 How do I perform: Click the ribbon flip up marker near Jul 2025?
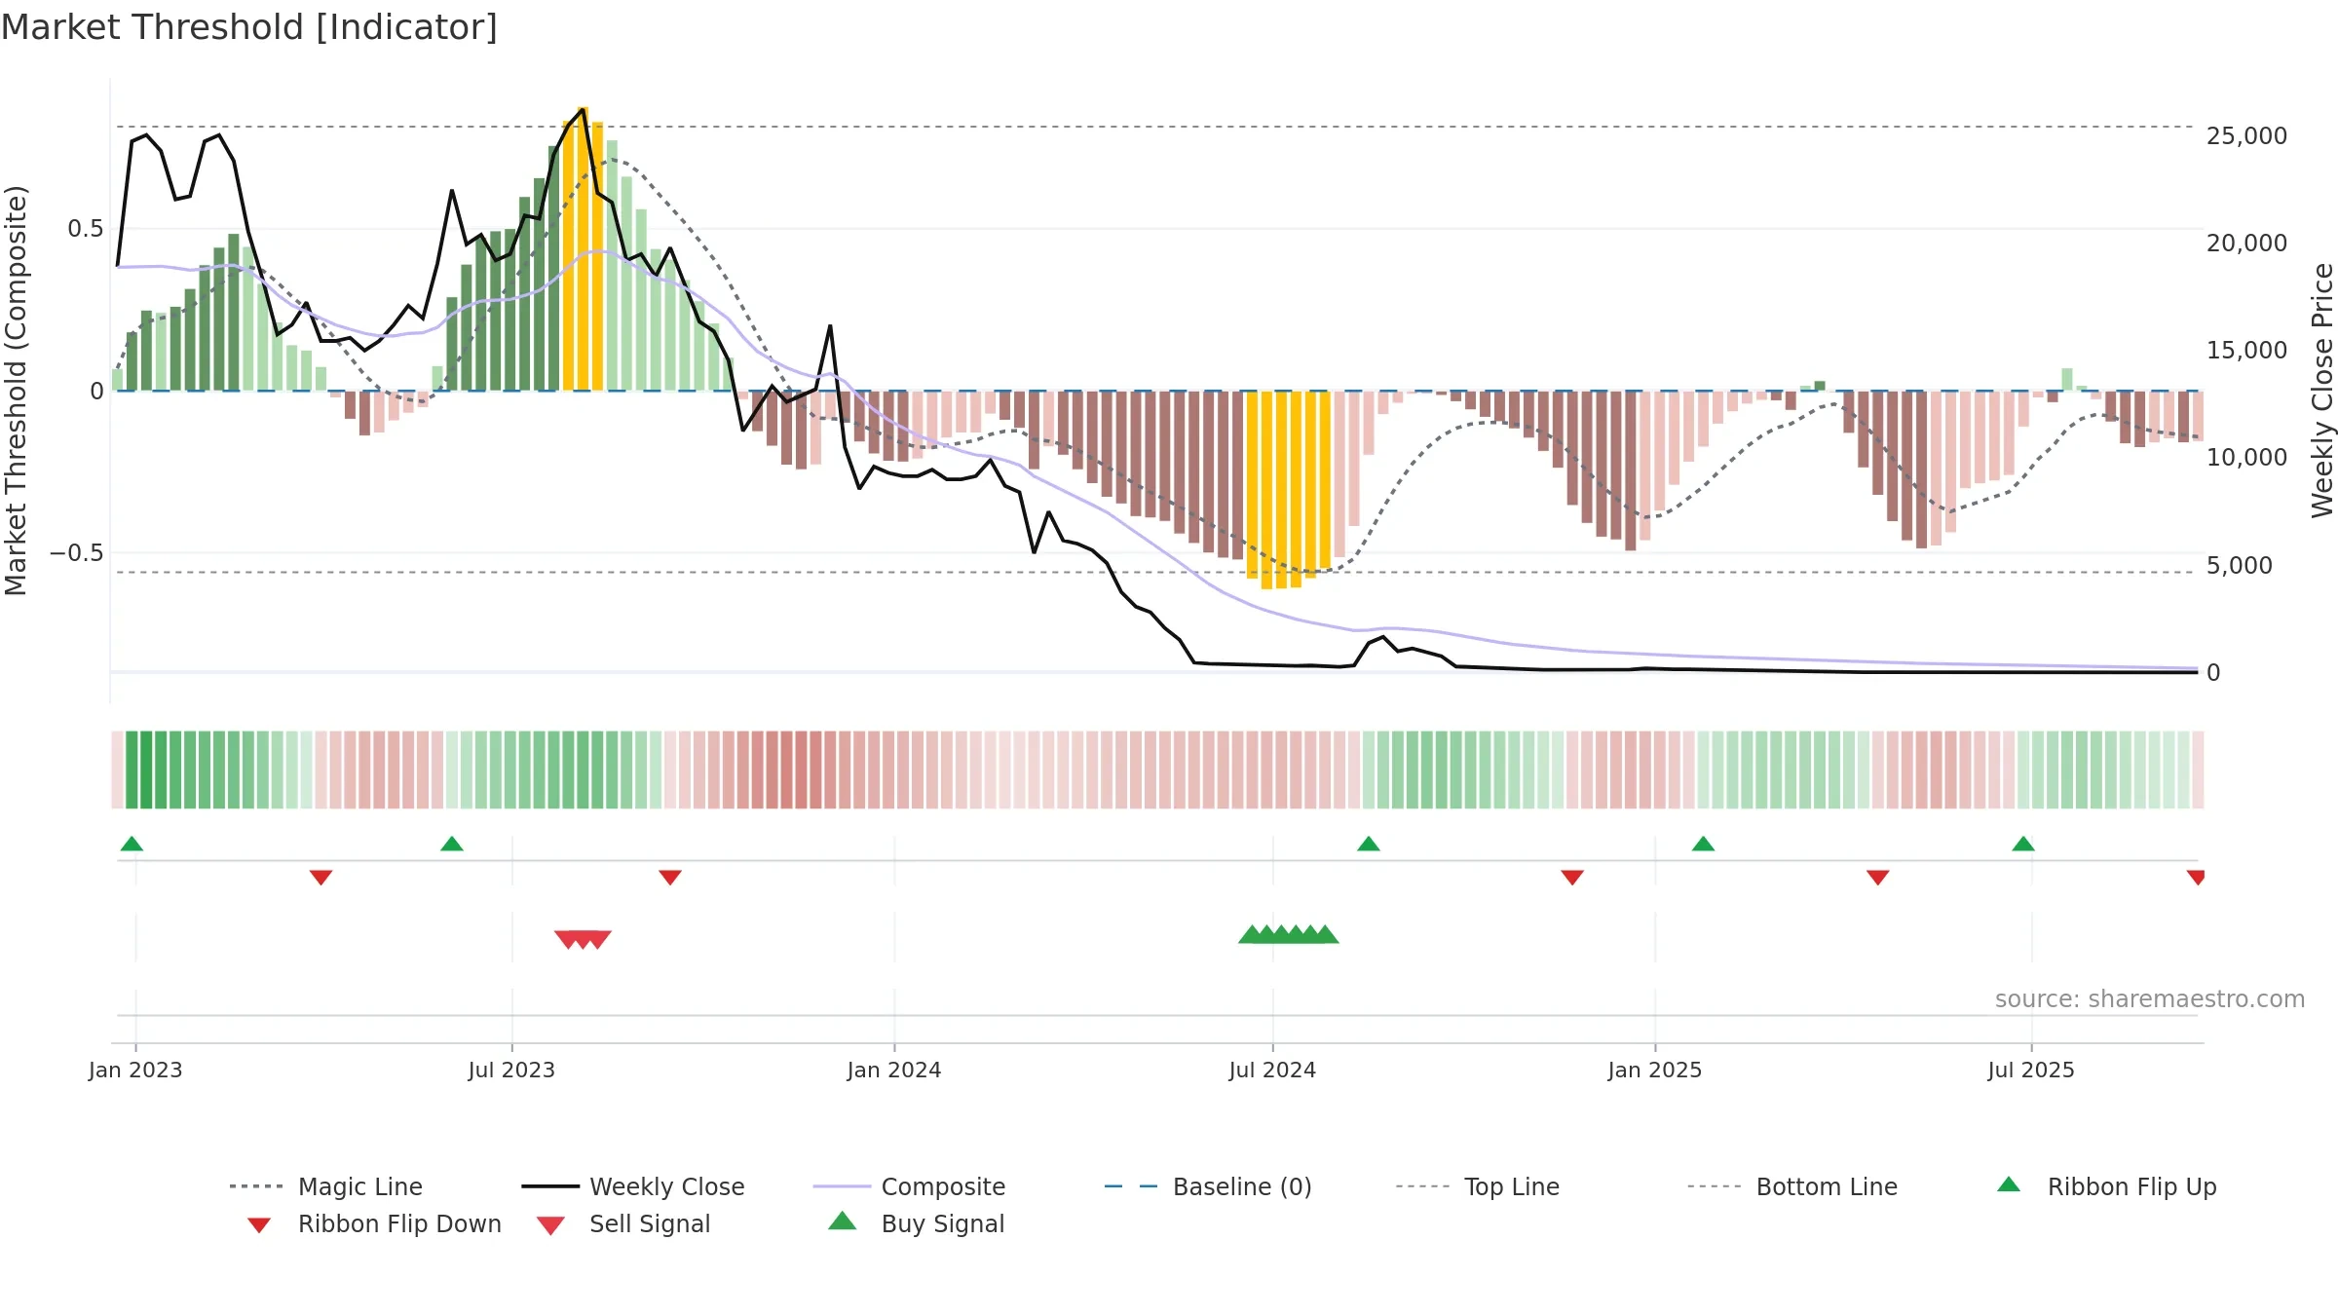click(2023, 844)
